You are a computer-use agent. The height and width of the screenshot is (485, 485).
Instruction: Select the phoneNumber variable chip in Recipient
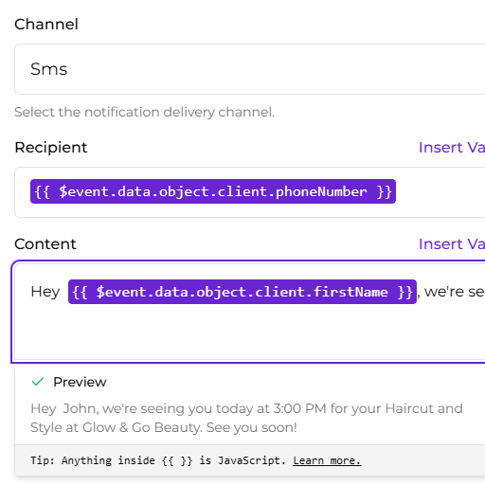213,191
